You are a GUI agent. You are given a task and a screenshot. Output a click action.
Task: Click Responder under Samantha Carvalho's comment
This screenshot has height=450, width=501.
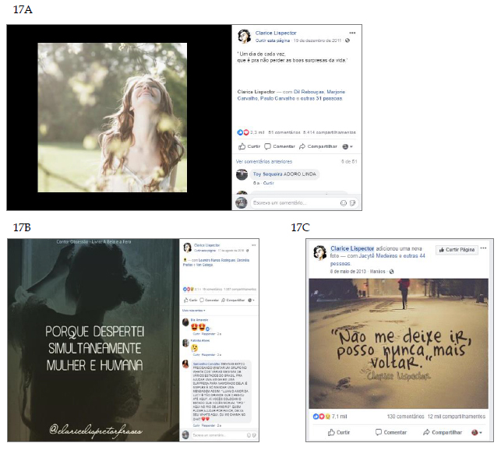(x=209, y=425)
